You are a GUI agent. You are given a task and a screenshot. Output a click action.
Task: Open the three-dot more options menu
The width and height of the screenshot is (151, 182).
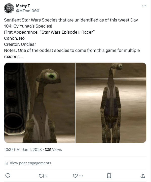click(x=144, y=6)
